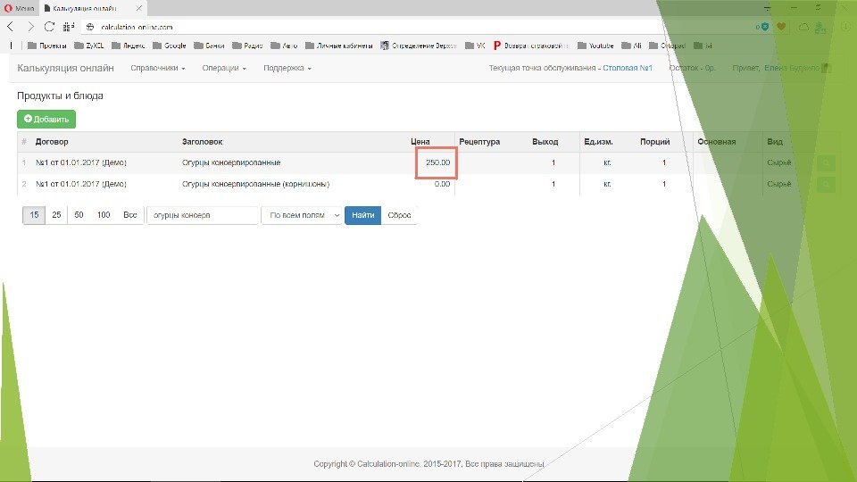Select the Огурцы консервированные (корнишоны) row title
This screenshot has width=857, height=482.
[x=256, y=184]
